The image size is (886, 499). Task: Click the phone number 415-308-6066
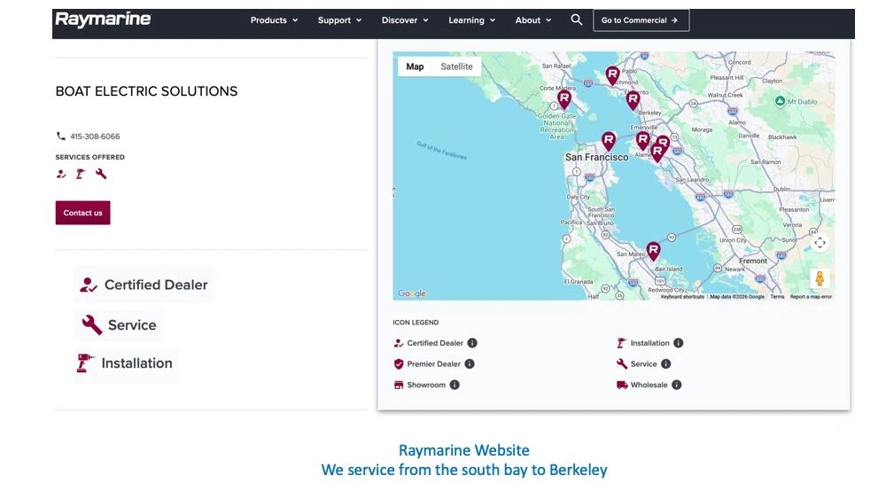click(x=95, y=136)
